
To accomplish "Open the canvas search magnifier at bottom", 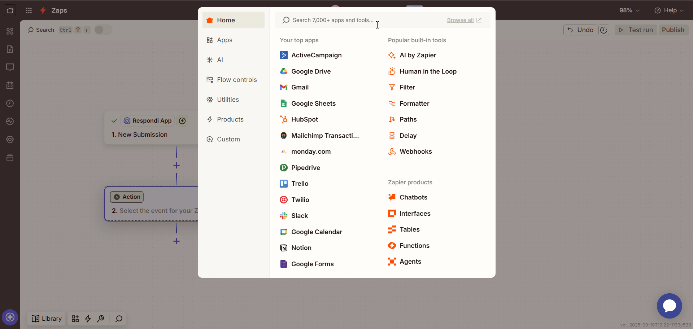I will click(119, 319).
